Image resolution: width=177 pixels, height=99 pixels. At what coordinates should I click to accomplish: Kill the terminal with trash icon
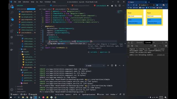point(116,65)
